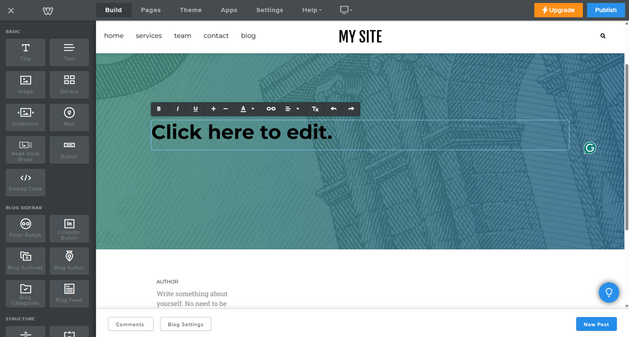Open the Pages tab

(151, 10)
